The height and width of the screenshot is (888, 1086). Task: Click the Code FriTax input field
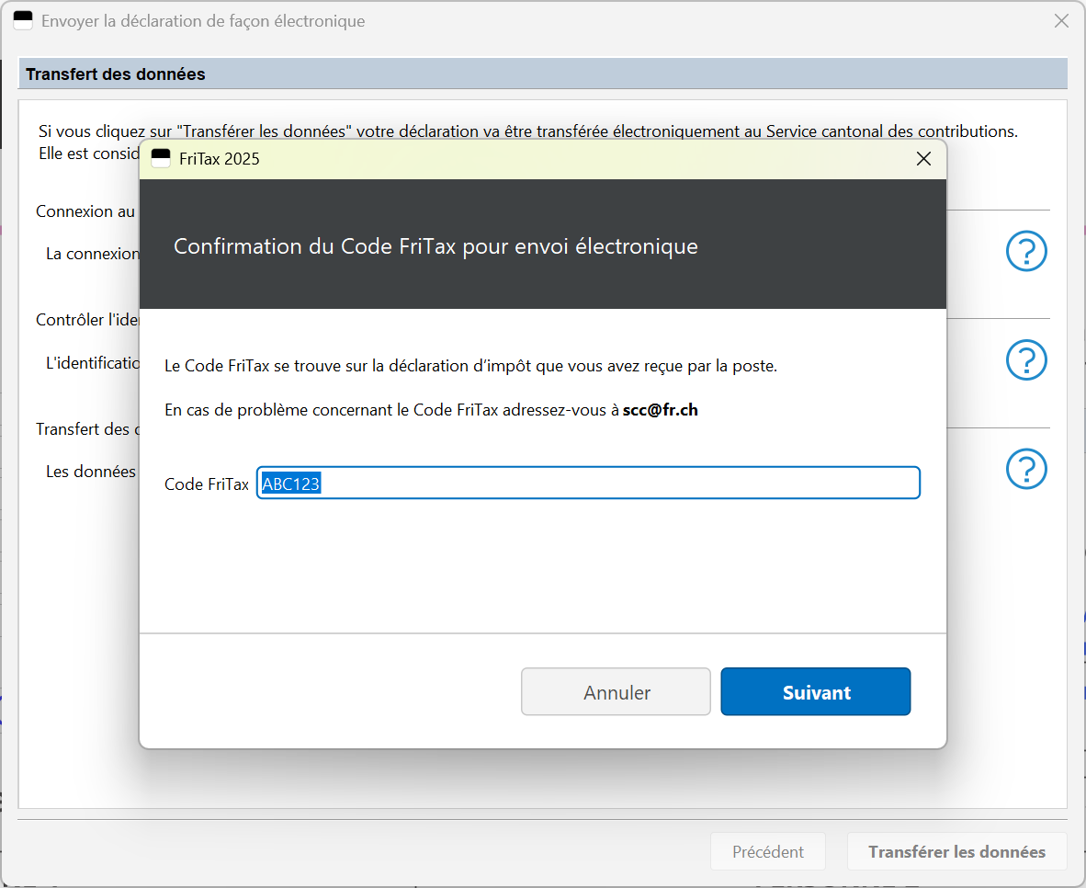click(x=588, y=483)
